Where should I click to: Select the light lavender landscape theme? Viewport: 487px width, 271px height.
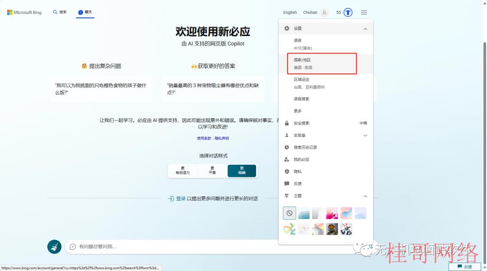[360, 213]
